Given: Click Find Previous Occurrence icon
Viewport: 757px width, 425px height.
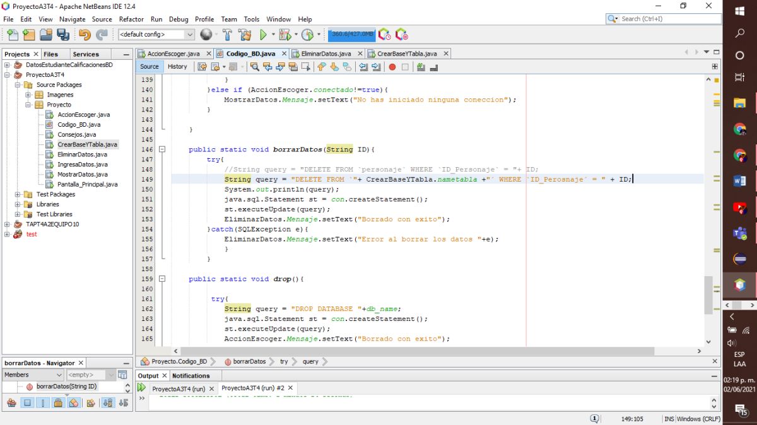Looking at the screenshot, I should click(267, 66).
